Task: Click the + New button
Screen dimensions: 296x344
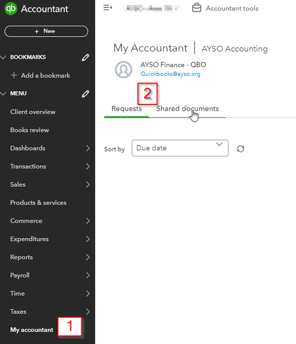Action: [x=46, y=31]
